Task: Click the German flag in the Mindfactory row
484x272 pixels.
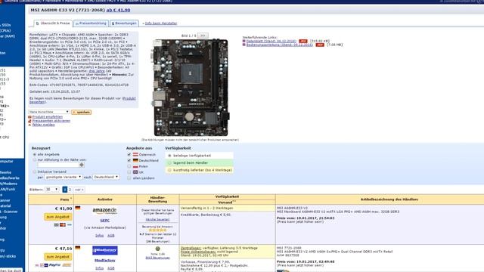Action: tap(77, 248)
